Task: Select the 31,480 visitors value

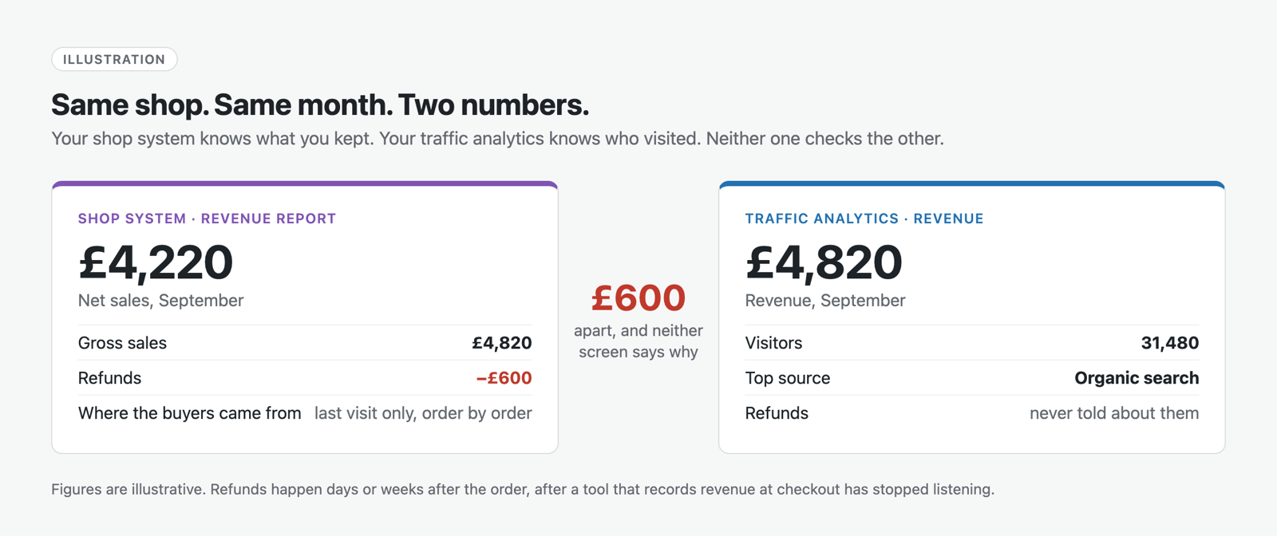Action: tap(1170, 343)
